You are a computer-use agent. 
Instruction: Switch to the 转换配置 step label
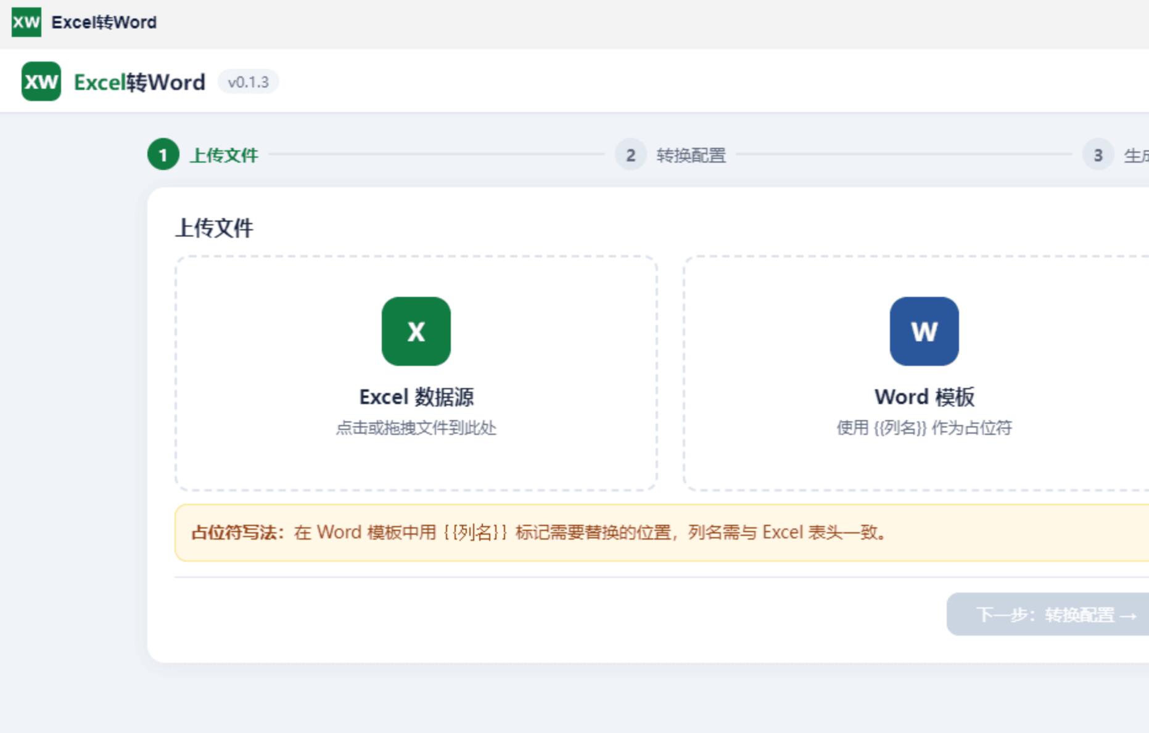point(691,155)
